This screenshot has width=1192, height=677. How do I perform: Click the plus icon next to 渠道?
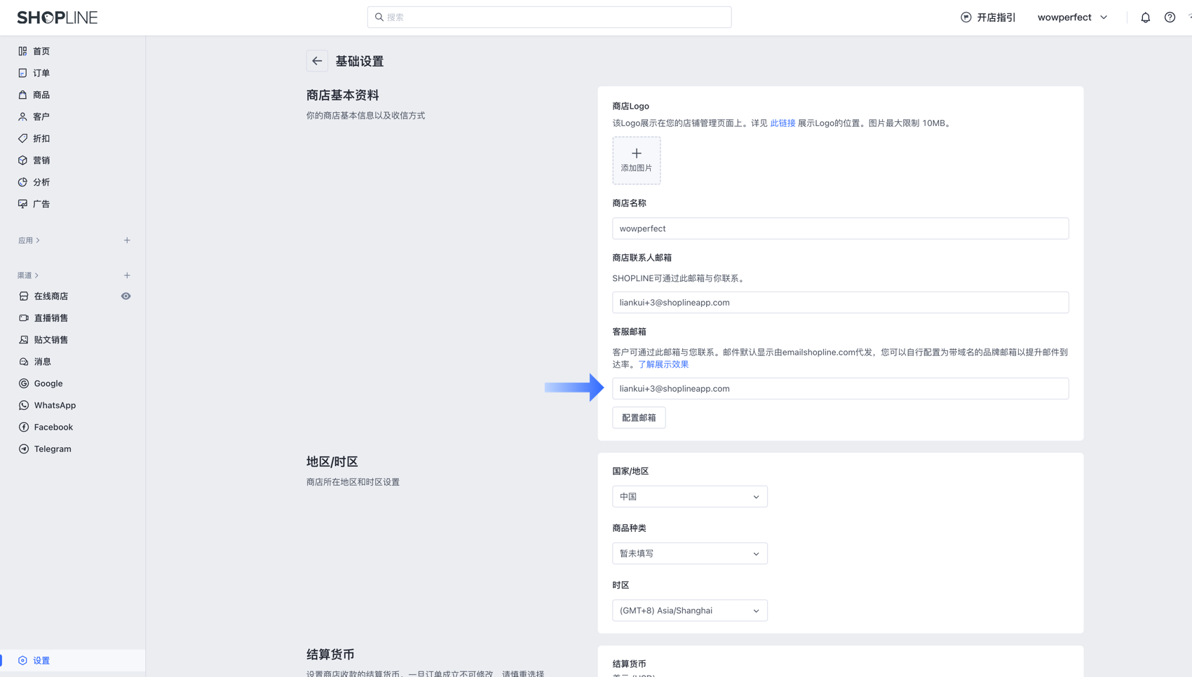[127, 275]
